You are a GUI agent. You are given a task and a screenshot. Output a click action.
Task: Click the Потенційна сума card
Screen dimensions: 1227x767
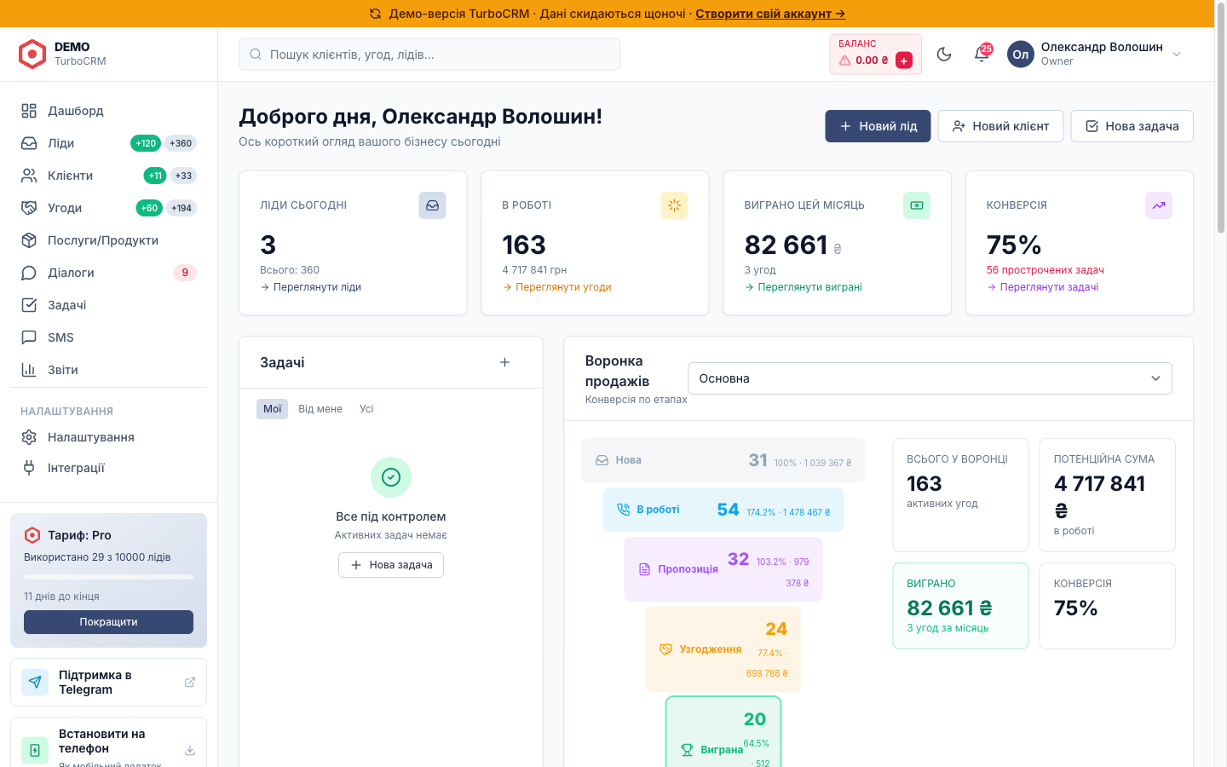(x=1108, y=495)
